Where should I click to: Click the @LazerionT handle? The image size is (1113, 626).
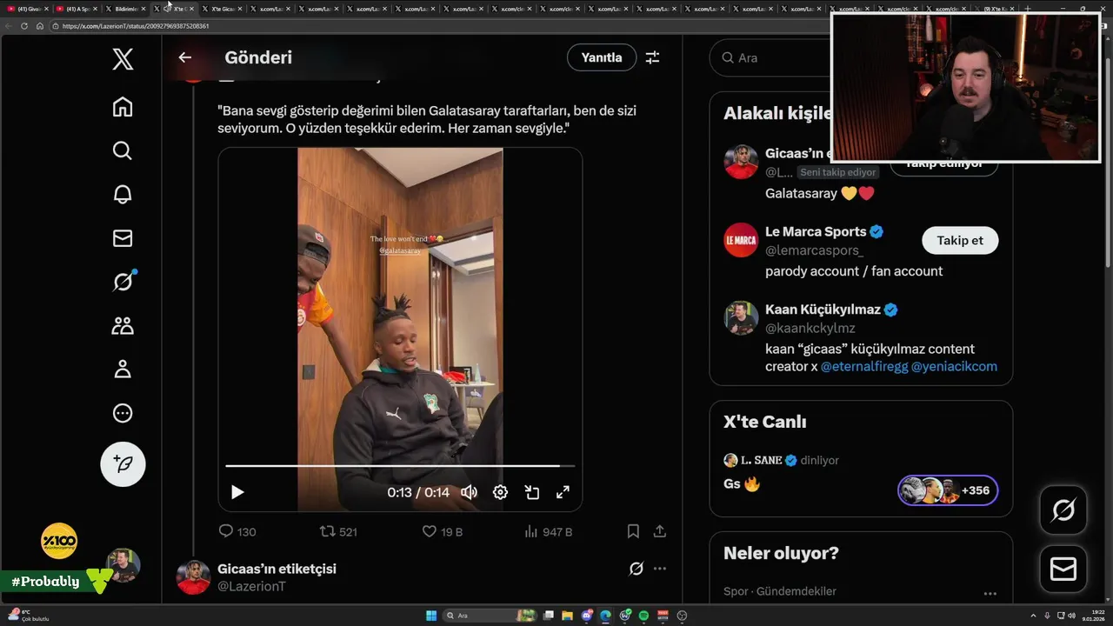coord(251,587)
